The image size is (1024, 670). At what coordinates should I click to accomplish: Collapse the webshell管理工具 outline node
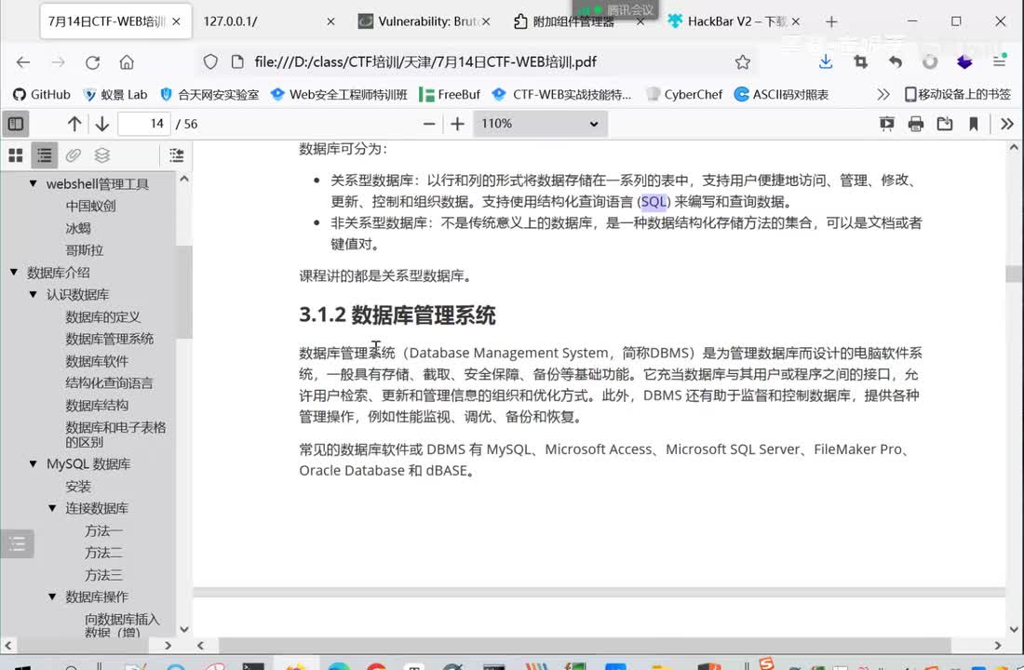33,183
